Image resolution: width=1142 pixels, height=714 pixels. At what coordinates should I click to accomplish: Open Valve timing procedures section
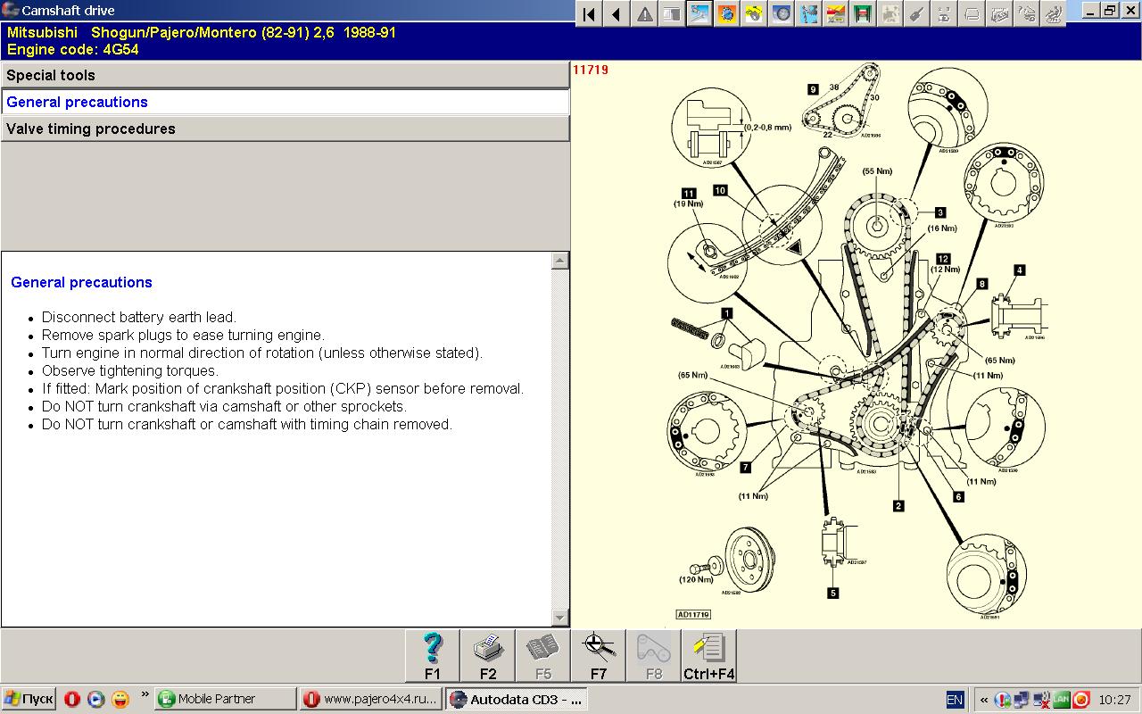285,129
